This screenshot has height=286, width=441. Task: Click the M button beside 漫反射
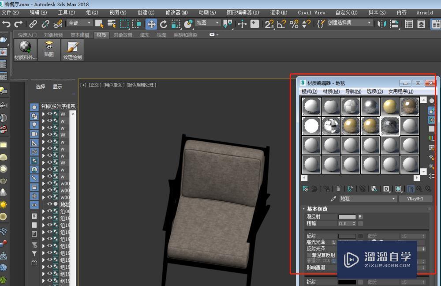tap(360, 217)
